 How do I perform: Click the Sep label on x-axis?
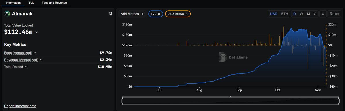click(239, 90)
